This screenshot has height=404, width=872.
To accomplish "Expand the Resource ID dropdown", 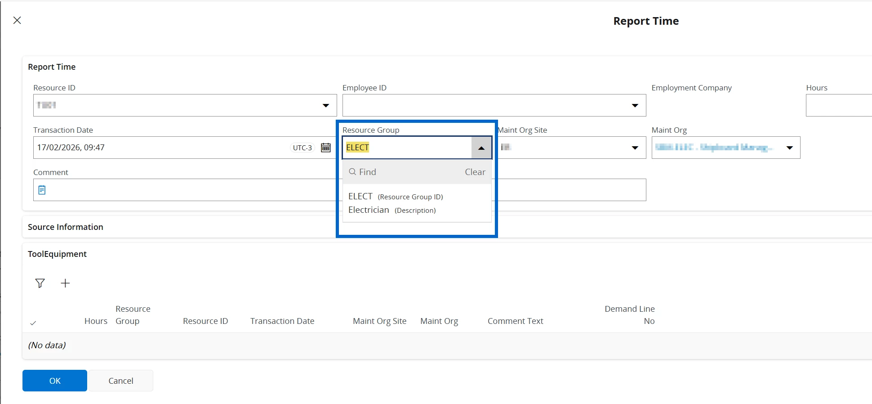I will click(x=326, y=105).
